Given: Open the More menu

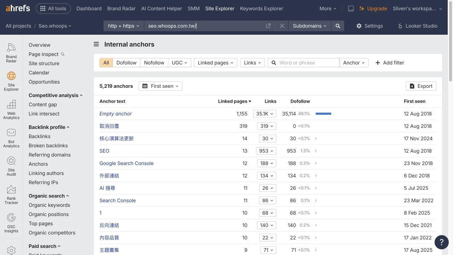Looking at the screenshot, I should point(328,8).
